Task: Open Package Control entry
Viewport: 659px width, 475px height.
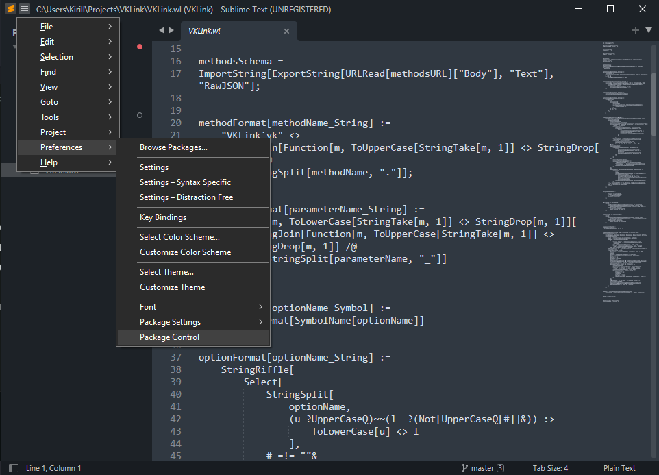Action: click(x=193, y=337)
